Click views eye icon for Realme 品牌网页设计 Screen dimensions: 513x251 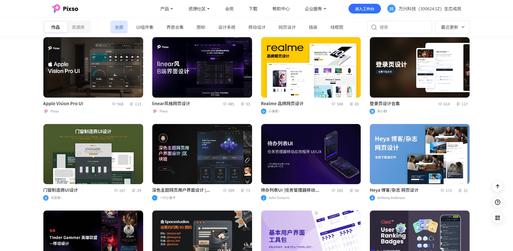[333, 104]
